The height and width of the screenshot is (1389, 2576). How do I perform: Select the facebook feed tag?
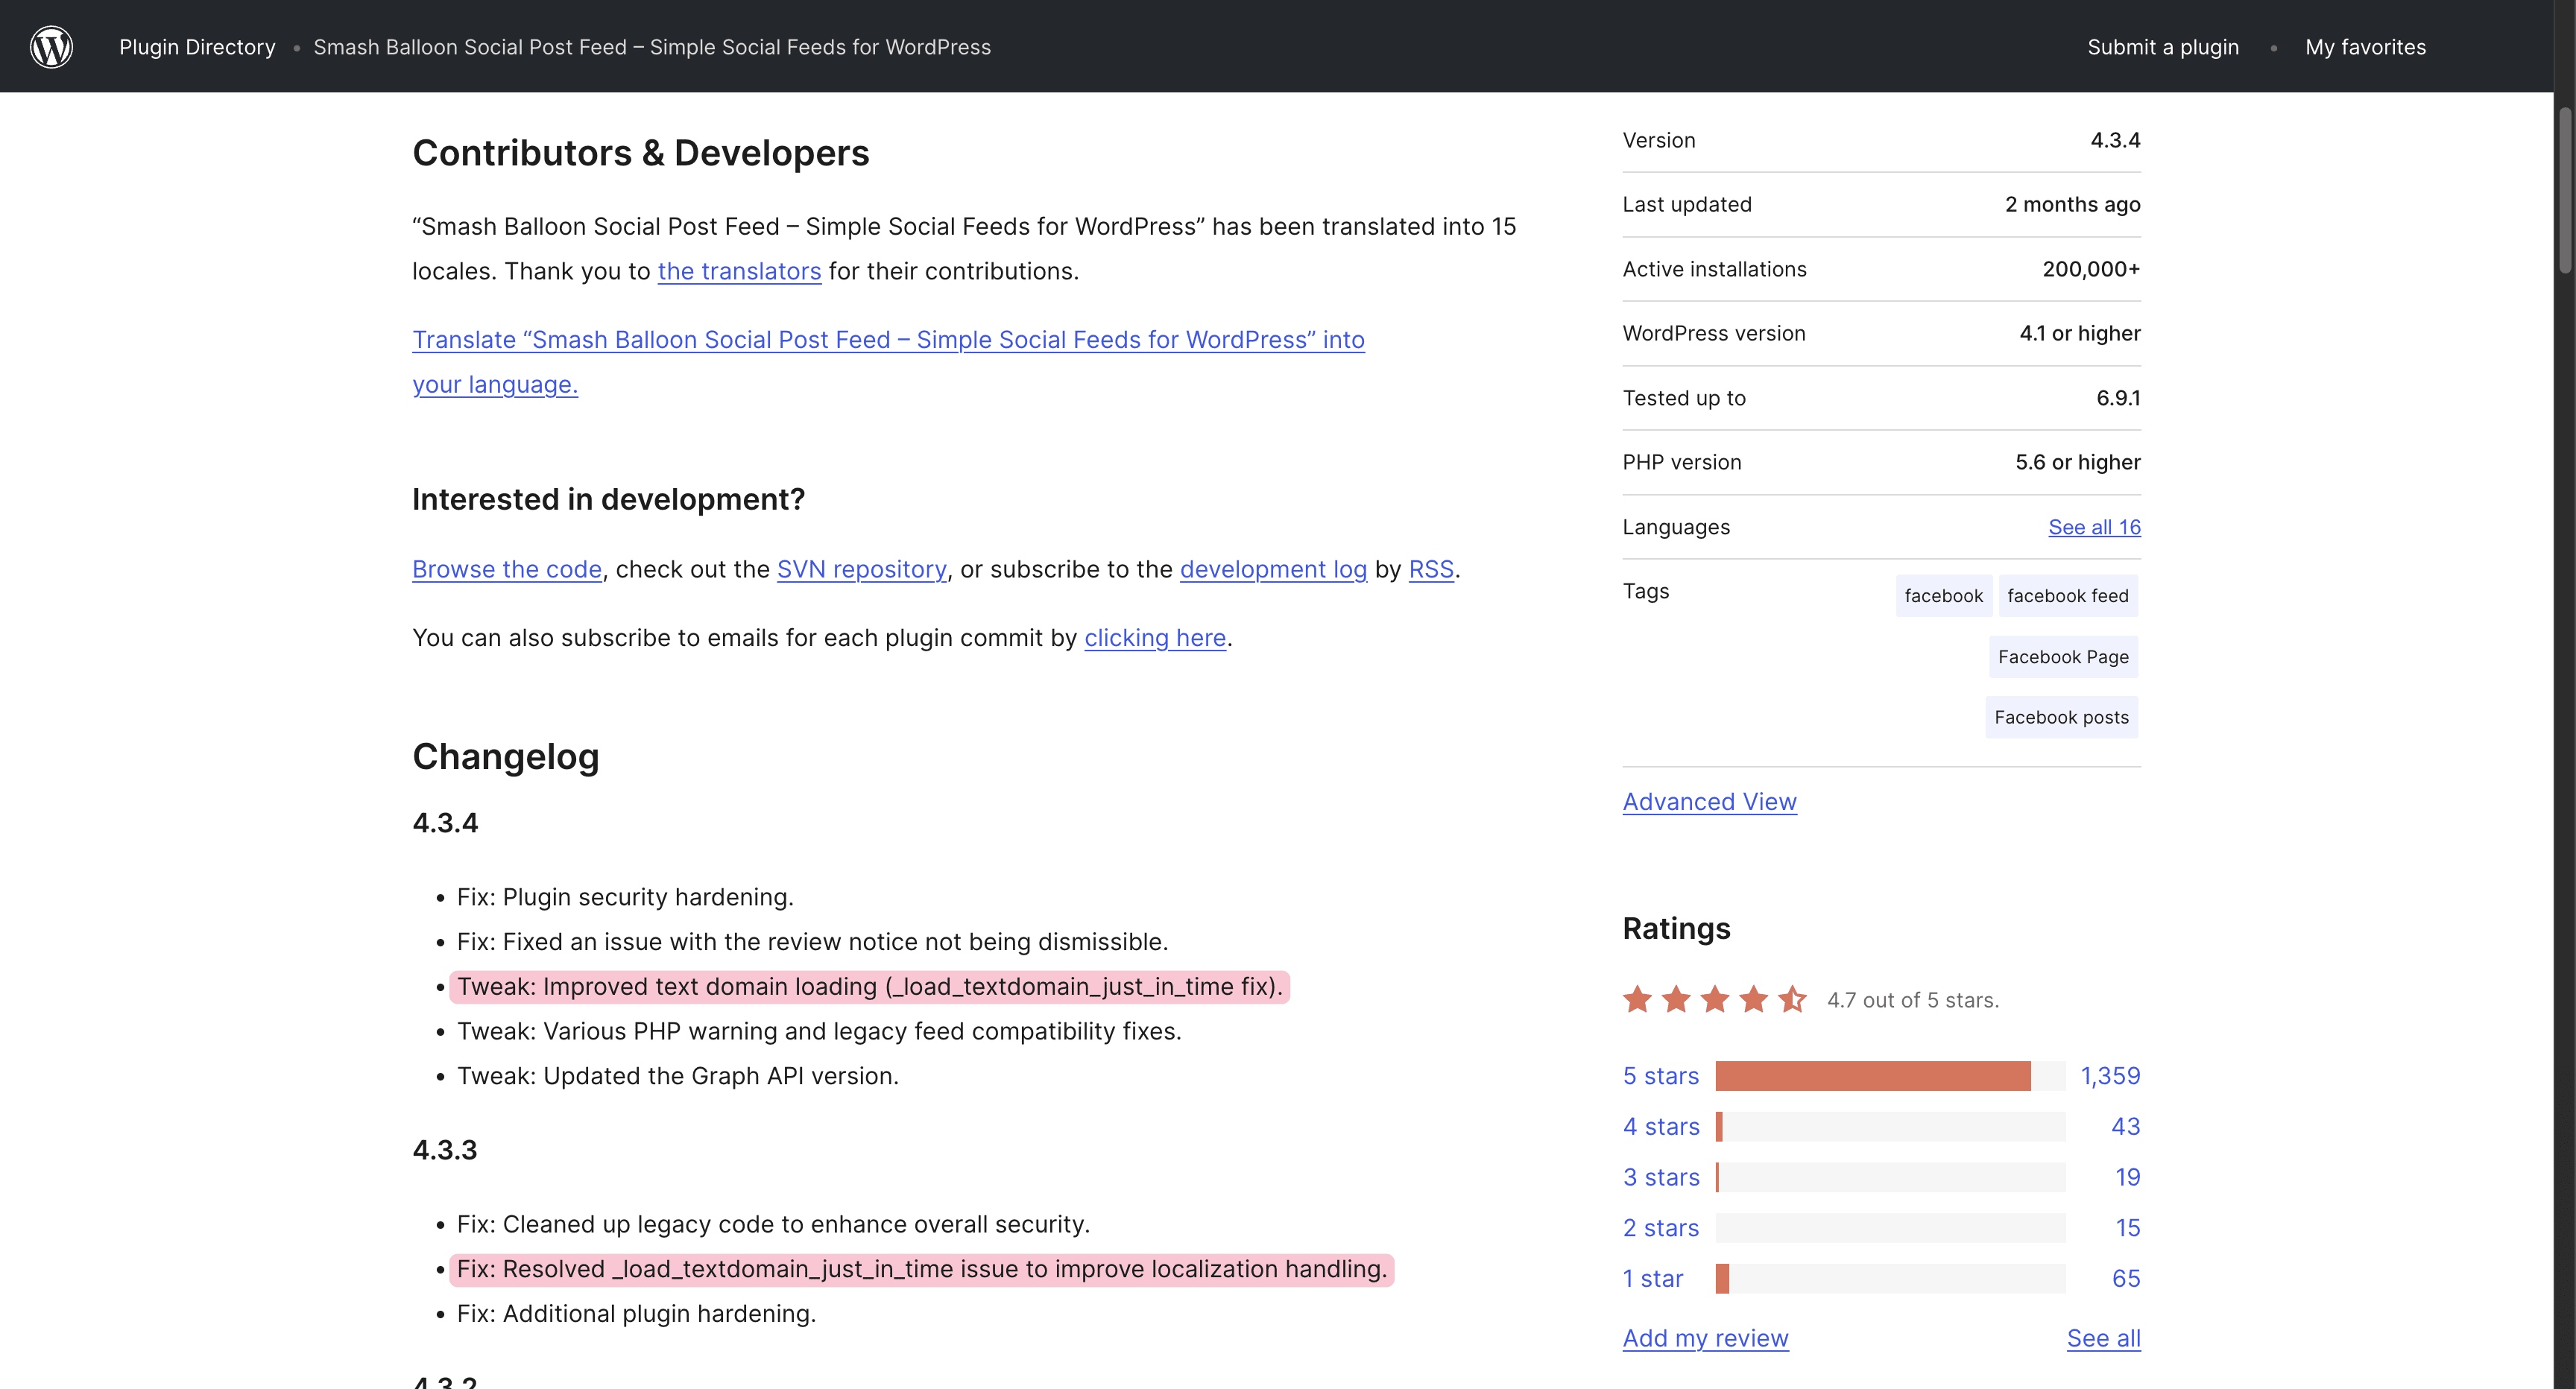(x=2067, y=596)
